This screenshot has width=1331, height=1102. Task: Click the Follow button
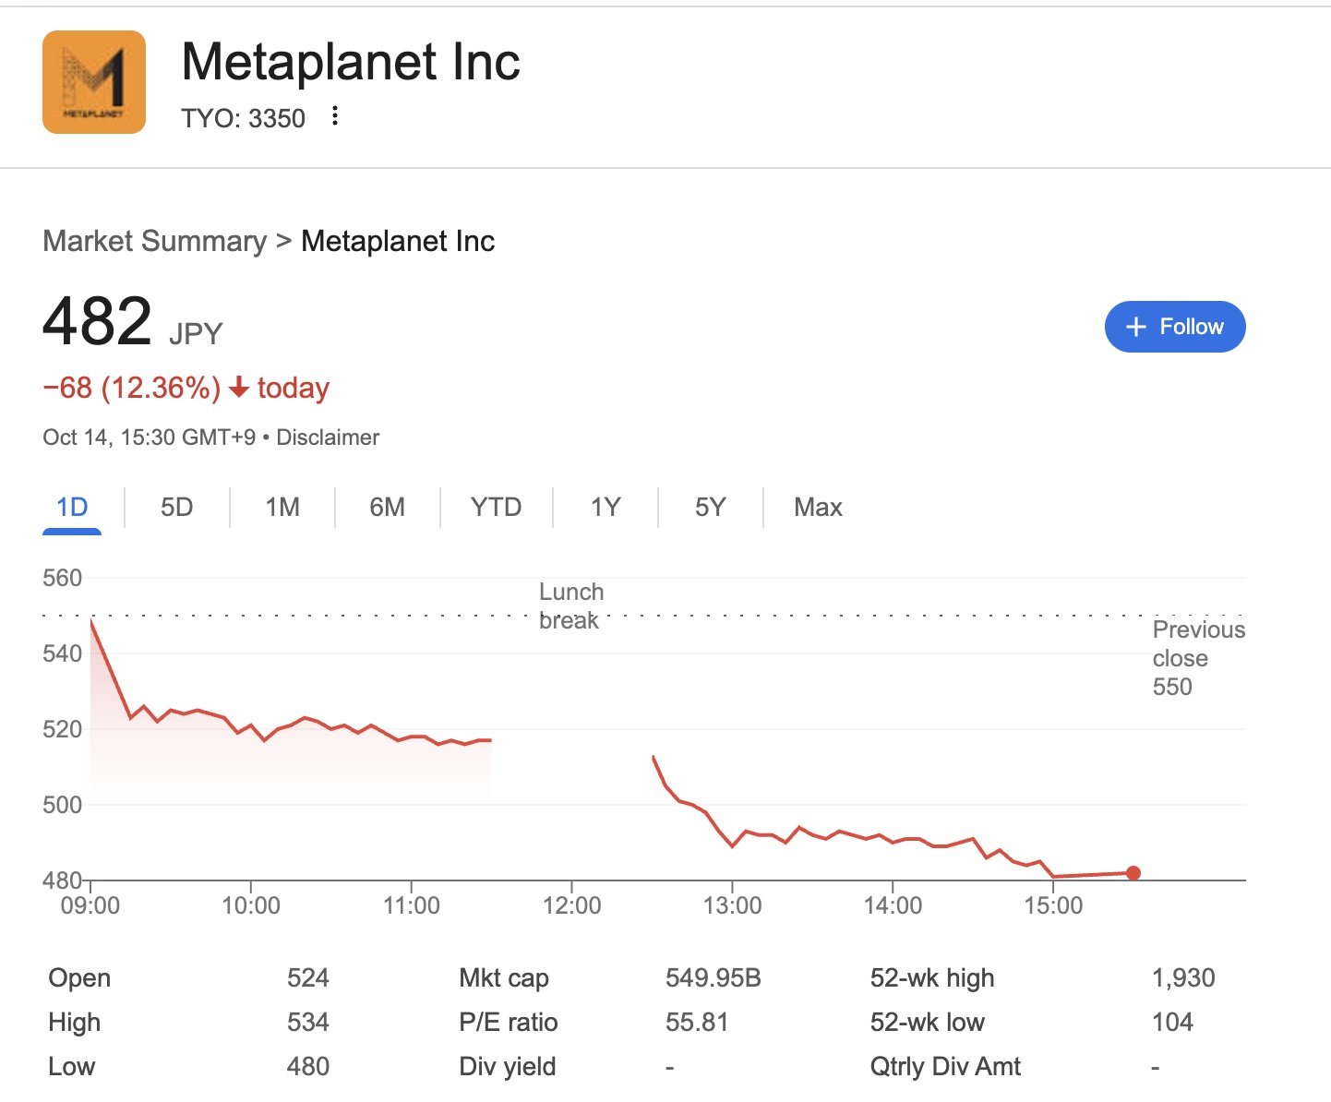[1174, 327]
